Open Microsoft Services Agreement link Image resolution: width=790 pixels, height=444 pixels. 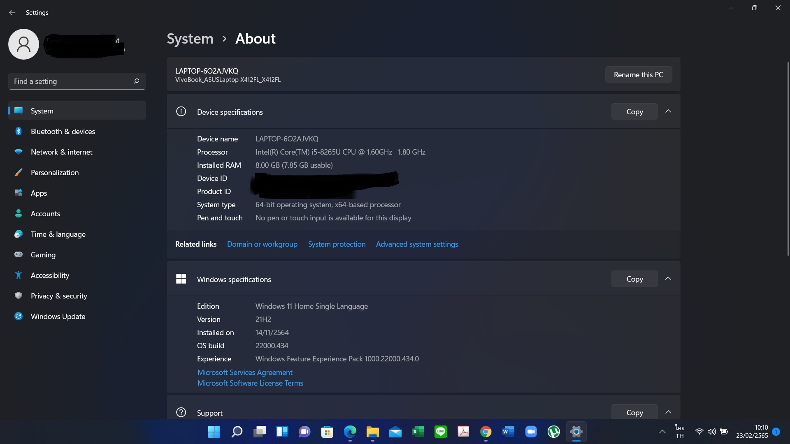tap(245, 372)
